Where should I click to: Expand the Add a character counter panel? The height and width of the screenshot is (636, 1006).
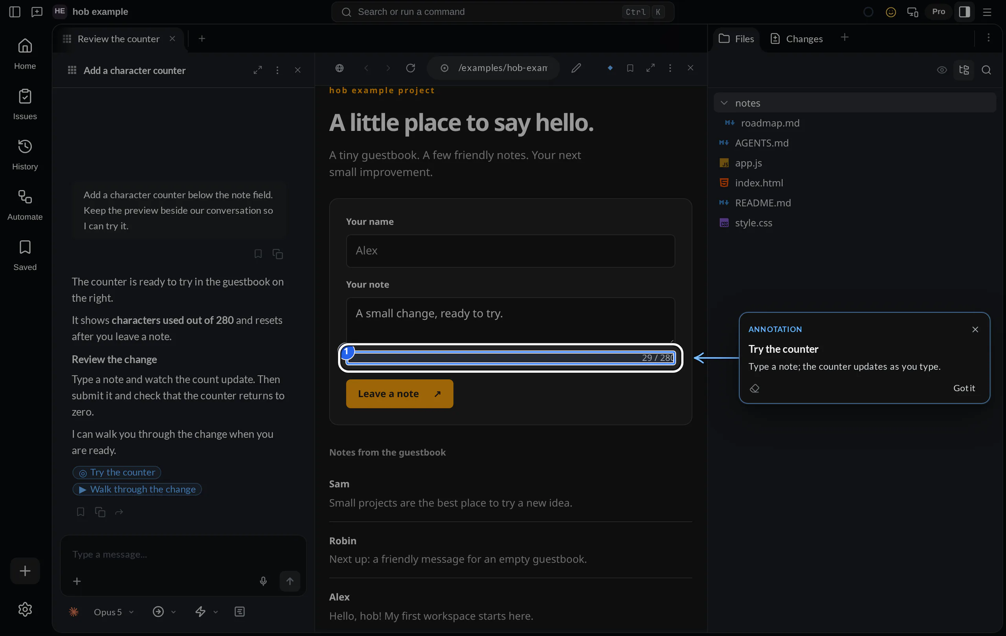click(x=257, y=70)
